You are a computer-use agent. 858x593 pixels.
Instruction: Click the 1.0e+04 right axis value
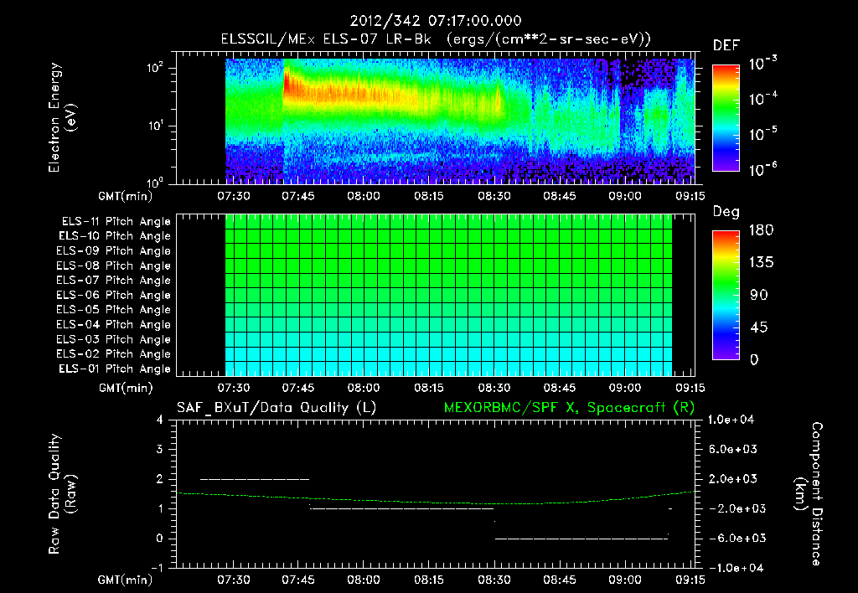coord(731,420)
